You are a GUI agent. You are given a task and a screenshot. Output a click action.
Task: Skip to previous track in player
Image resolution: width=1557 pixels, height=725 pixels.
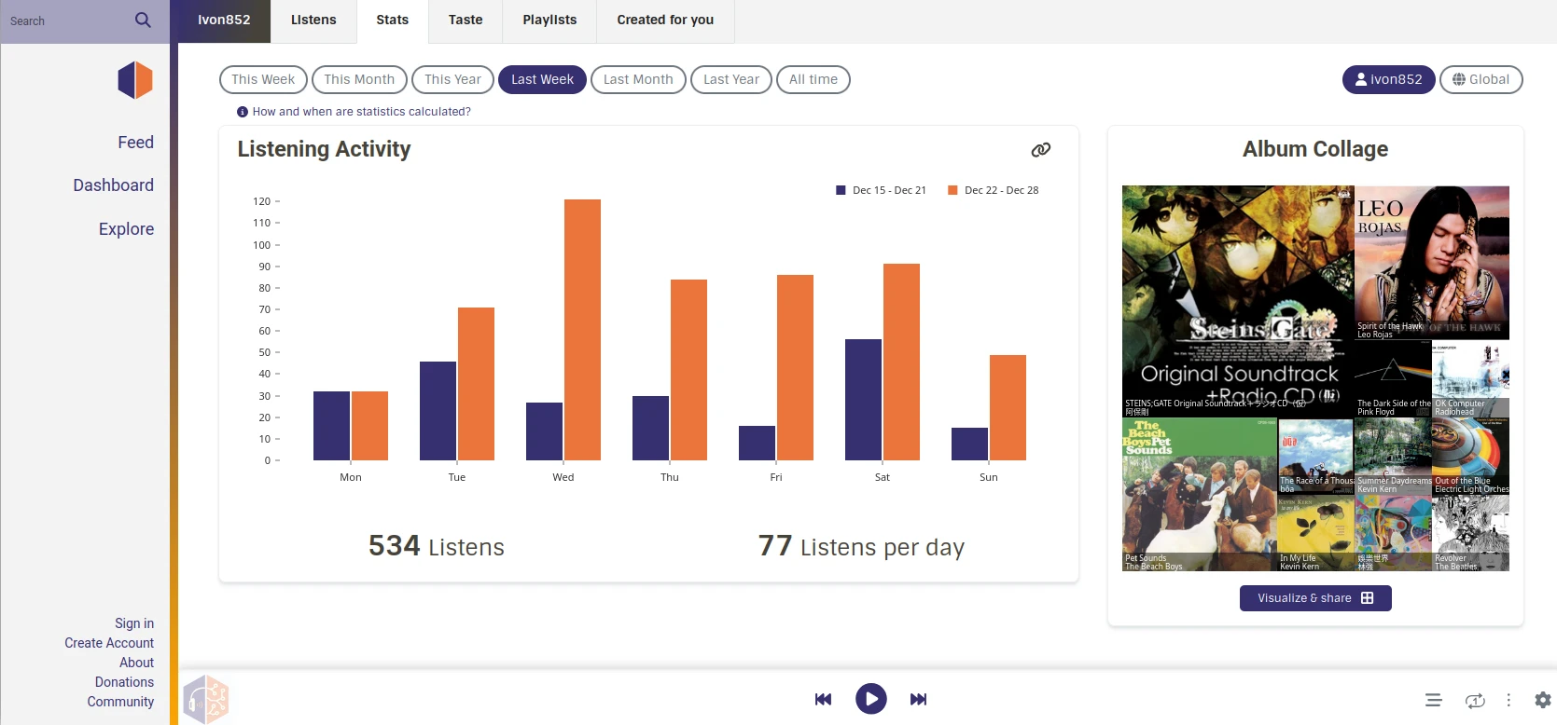[x=823, y=699]
